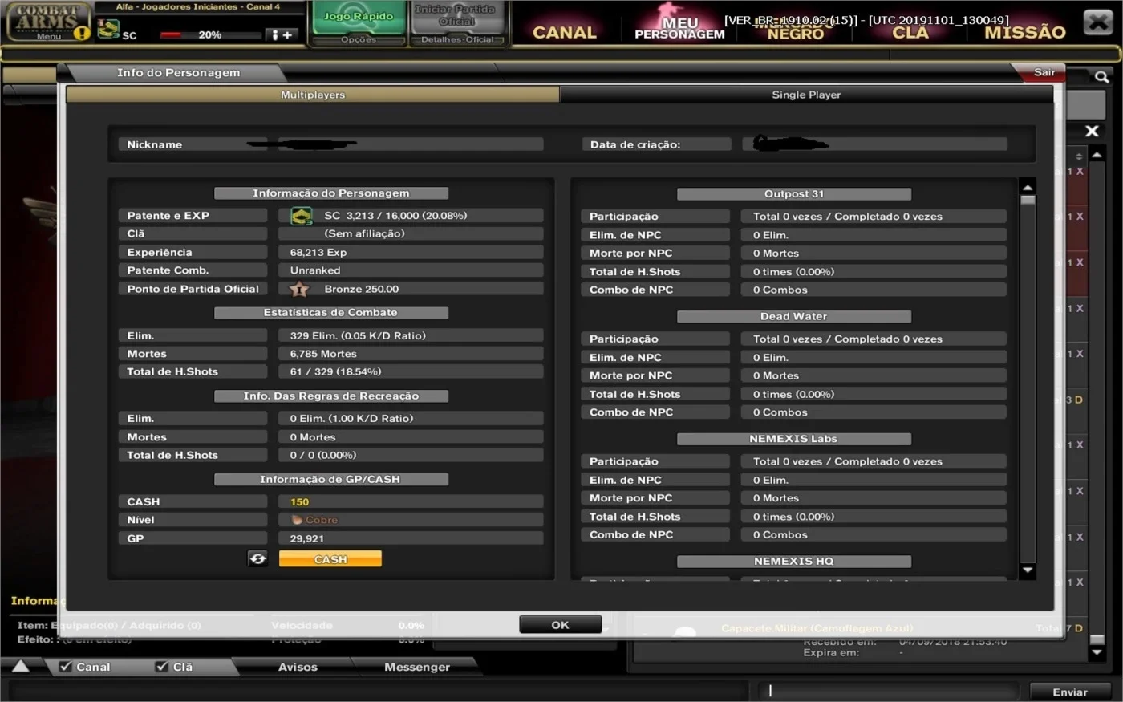The width and height of the screenshot is (1123, 702).
Task: Click 'Estatísticas de Combate' header
Action: 331,313
